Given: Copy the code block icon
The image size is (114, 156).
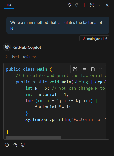Looking at the screenshot, I should (93, 69).
